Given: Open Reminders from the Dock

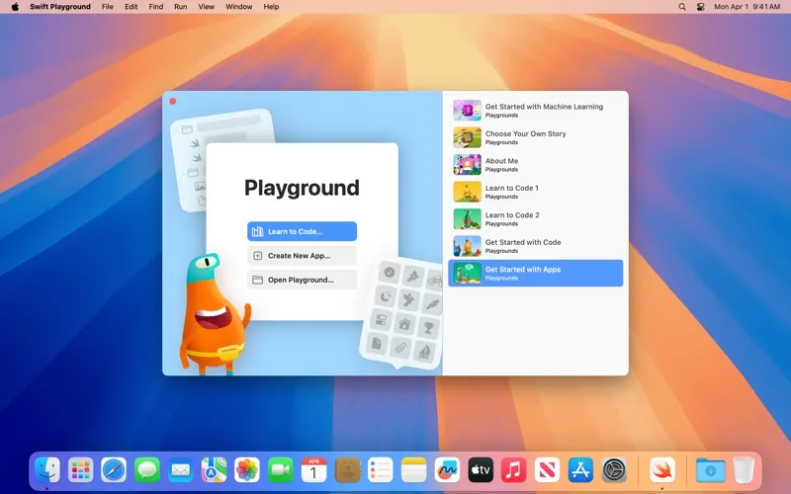Looking at the screenshot, I should 381,470.
